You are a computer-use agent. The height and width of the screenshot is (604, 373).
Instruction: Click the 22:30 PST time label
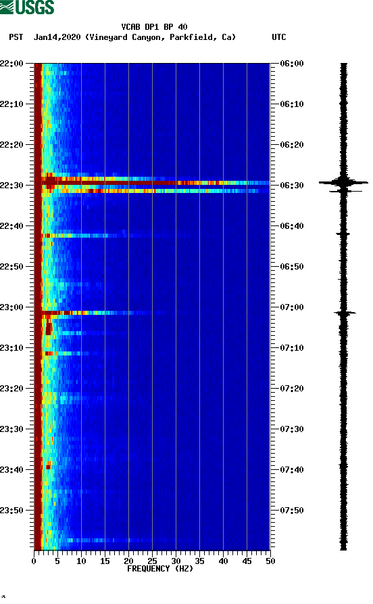coord(11,186)
